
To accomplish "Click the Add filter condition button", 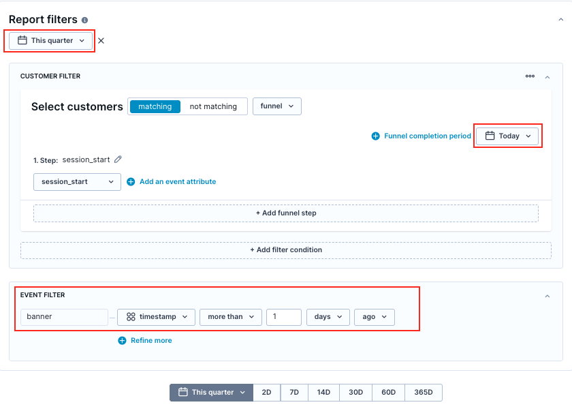I will (x=286, y=250).
